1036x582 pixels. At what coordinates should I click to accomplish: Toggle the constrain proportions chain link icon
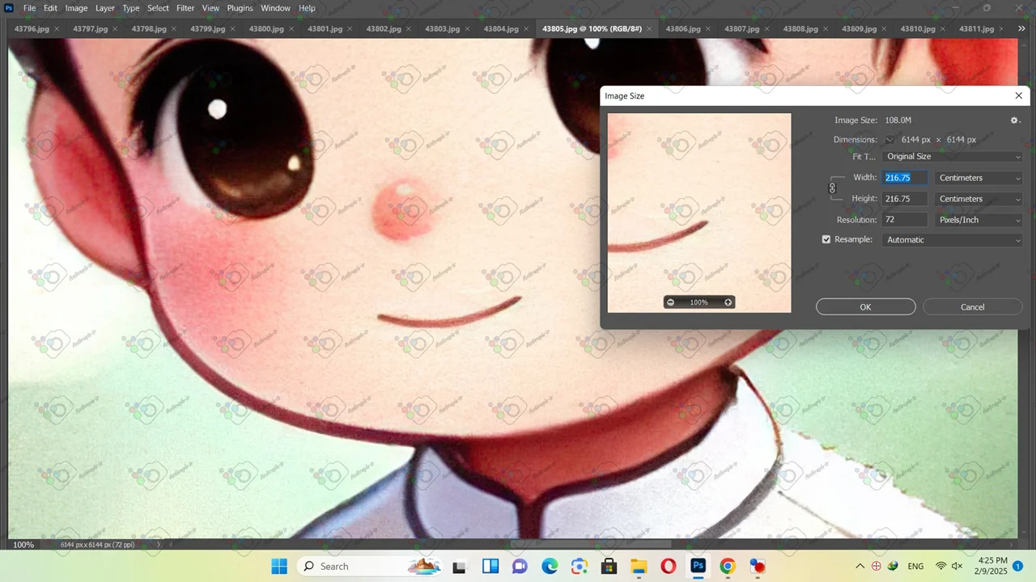tap(832, 188)
